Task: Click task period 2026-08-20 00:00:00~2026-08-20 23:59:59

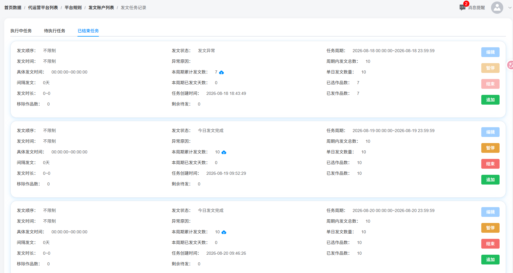Action: click(393, 210)
